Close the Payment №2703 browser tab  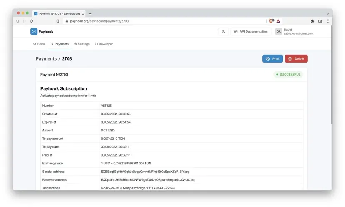tap(83, 14)
